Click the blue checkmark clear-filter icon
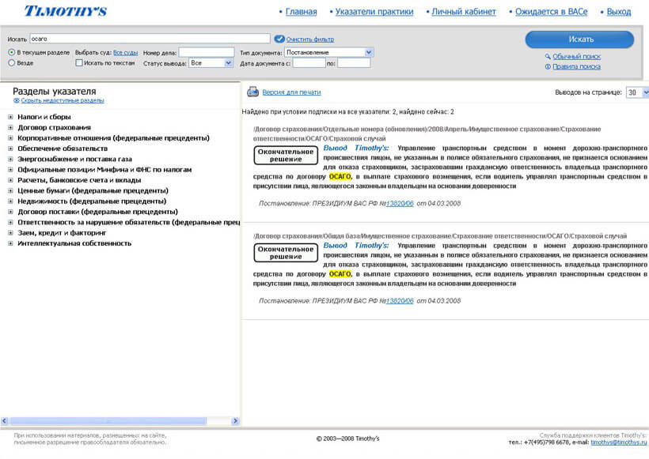This screenshot has height=459, width=649. coord(279,39)
